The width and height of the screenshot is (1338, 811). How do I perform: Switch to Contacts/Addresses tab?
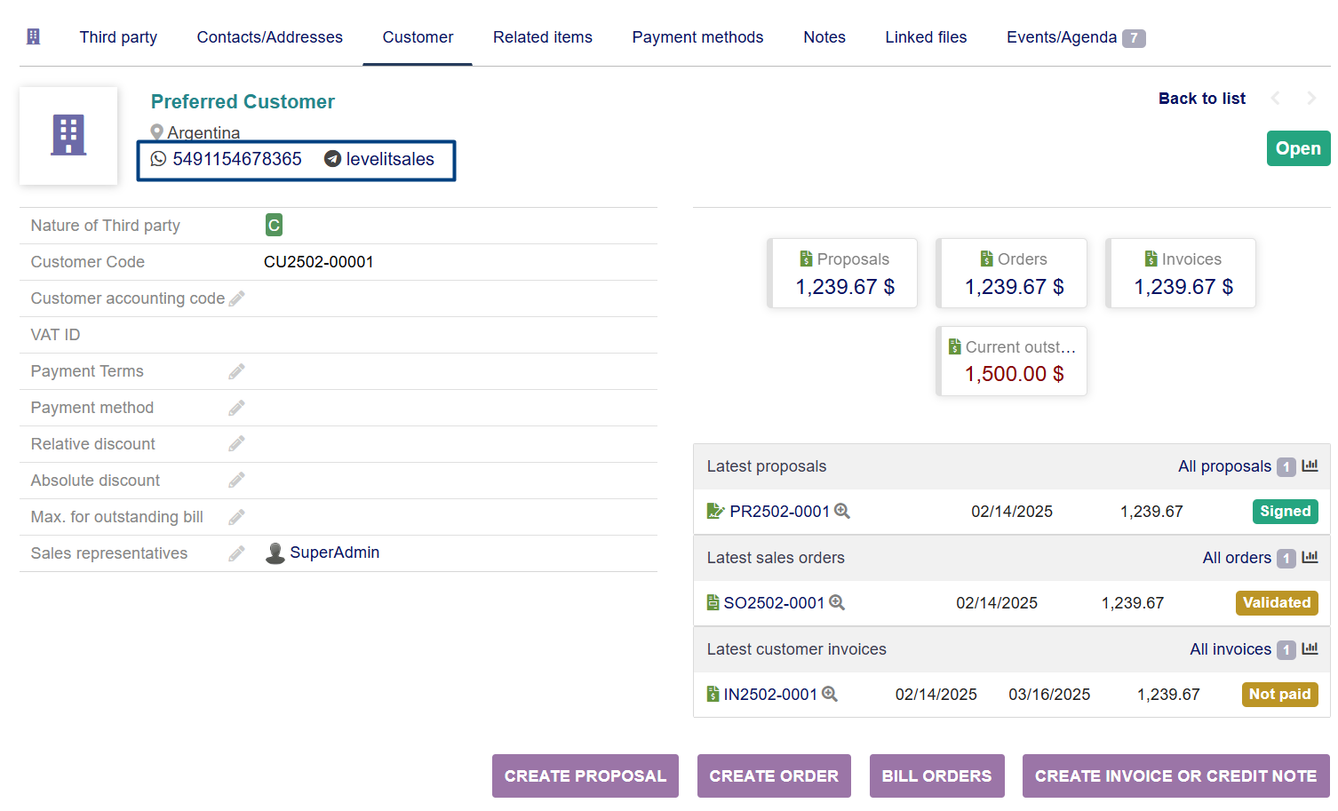click(x=269, y=37)
